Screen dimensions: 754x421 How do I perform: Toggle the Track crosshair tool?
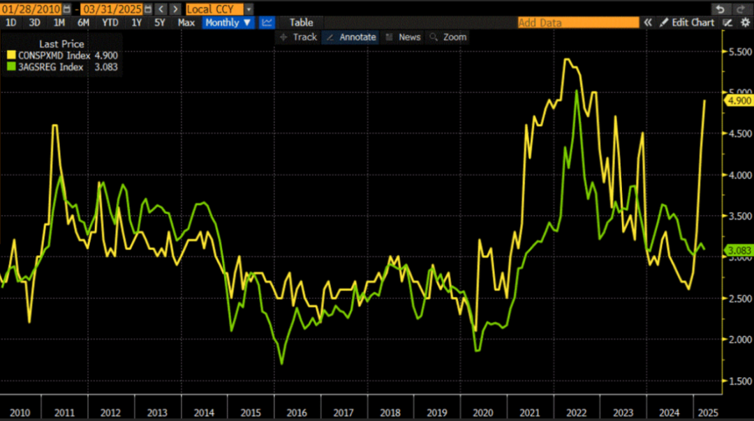point(298,37)
